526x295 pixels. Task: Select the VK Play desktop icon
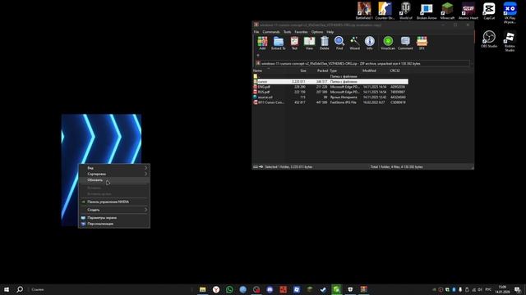(510, 12)
